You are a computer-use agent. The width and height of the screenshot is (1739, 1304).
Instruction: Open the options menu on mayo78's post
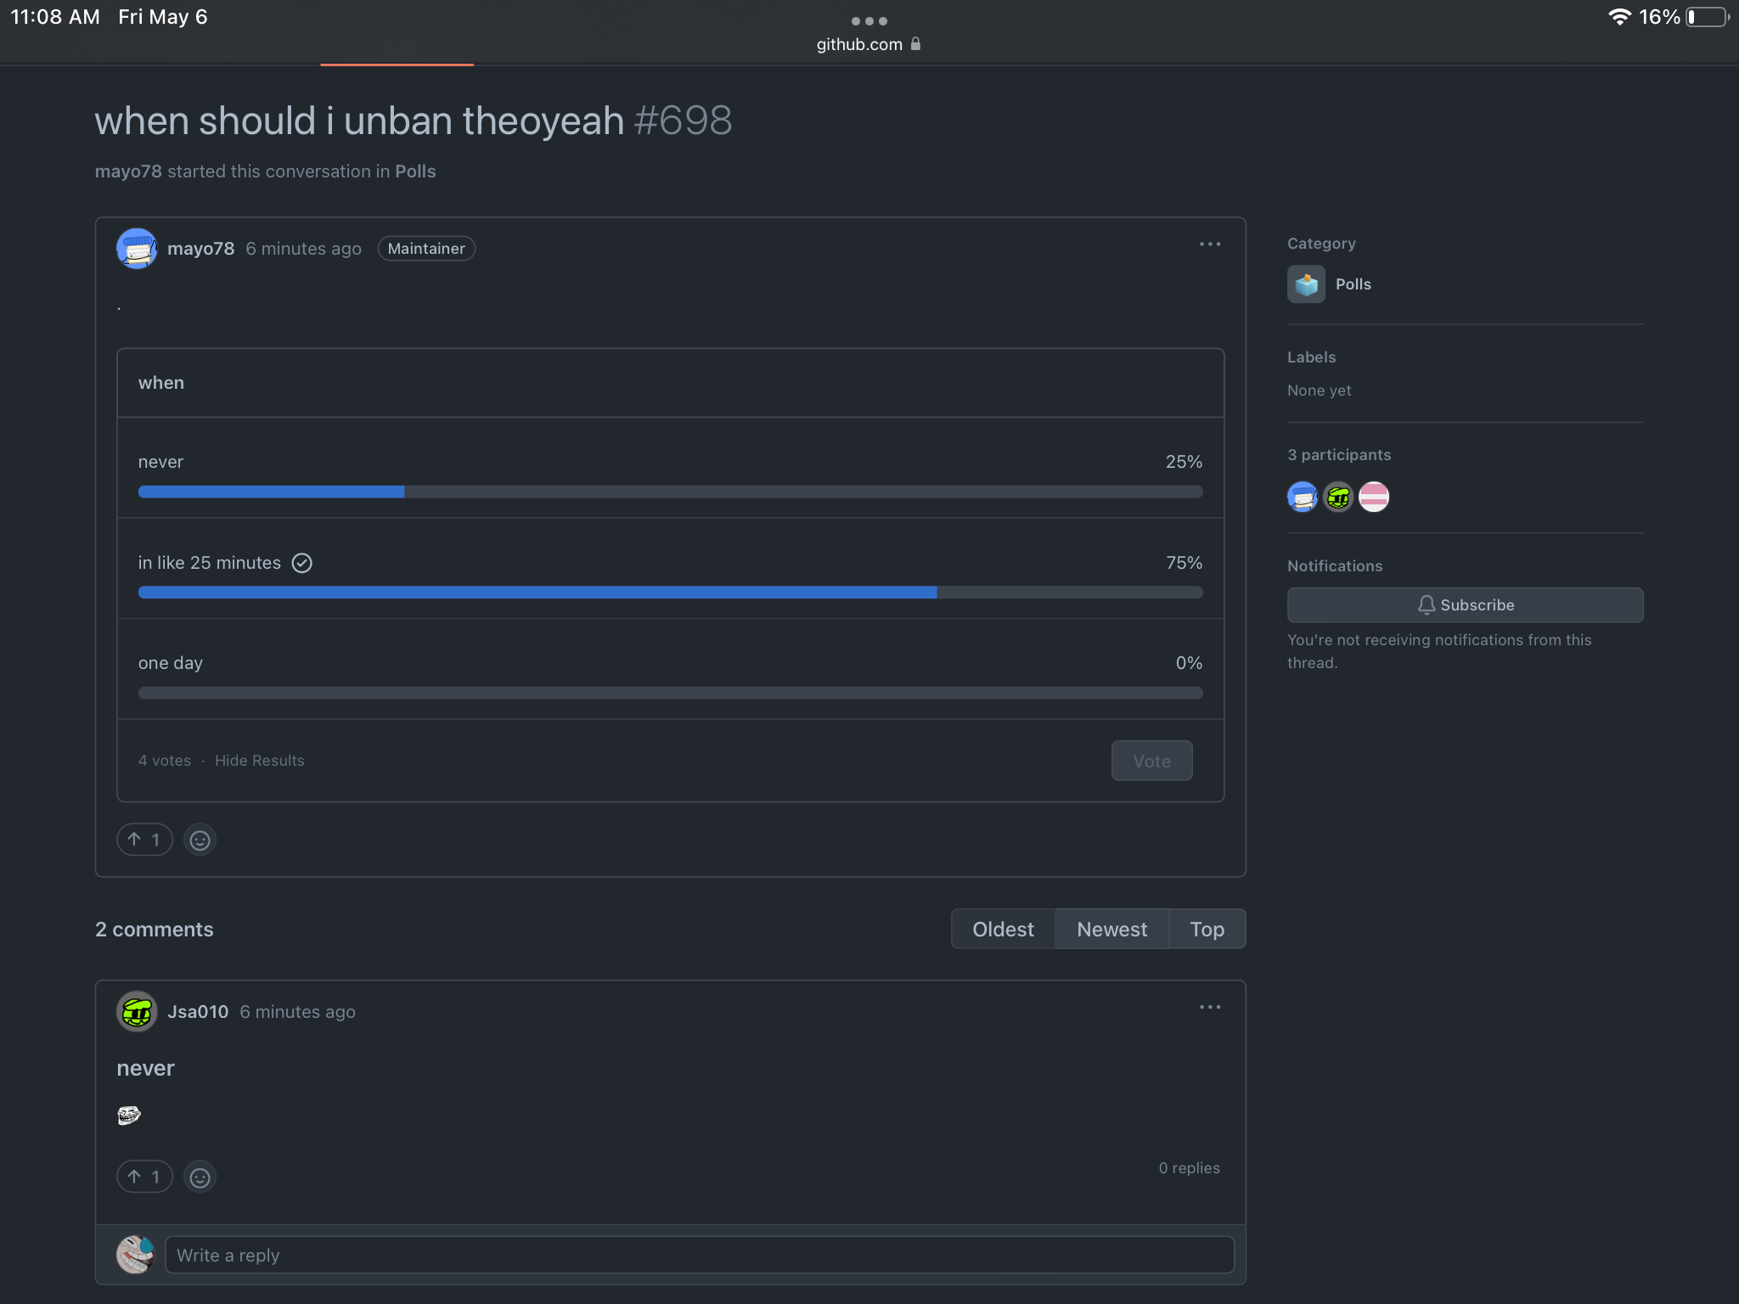(x=1210, y=244)
